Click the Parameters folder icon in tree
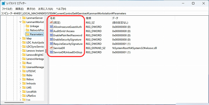Viewport: 209px width, 105px height. (x=27, y=34)
